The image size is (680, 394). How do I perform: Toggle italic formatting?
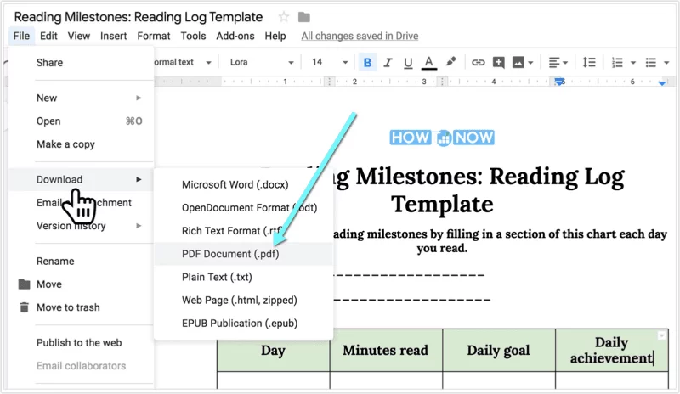pos(388,63)
